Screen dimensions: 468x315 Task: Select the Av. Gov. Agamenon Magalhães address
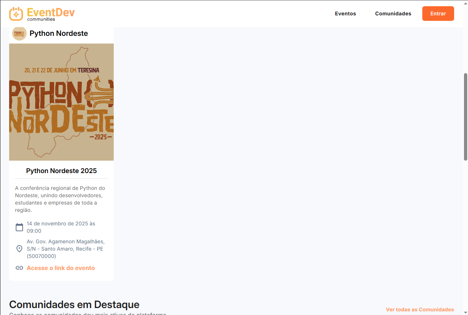point(65,249)
